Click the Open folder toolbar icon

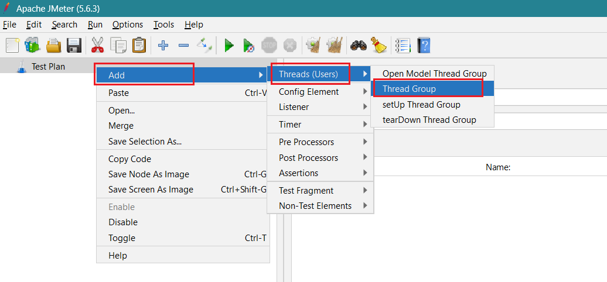click(54, 46)
